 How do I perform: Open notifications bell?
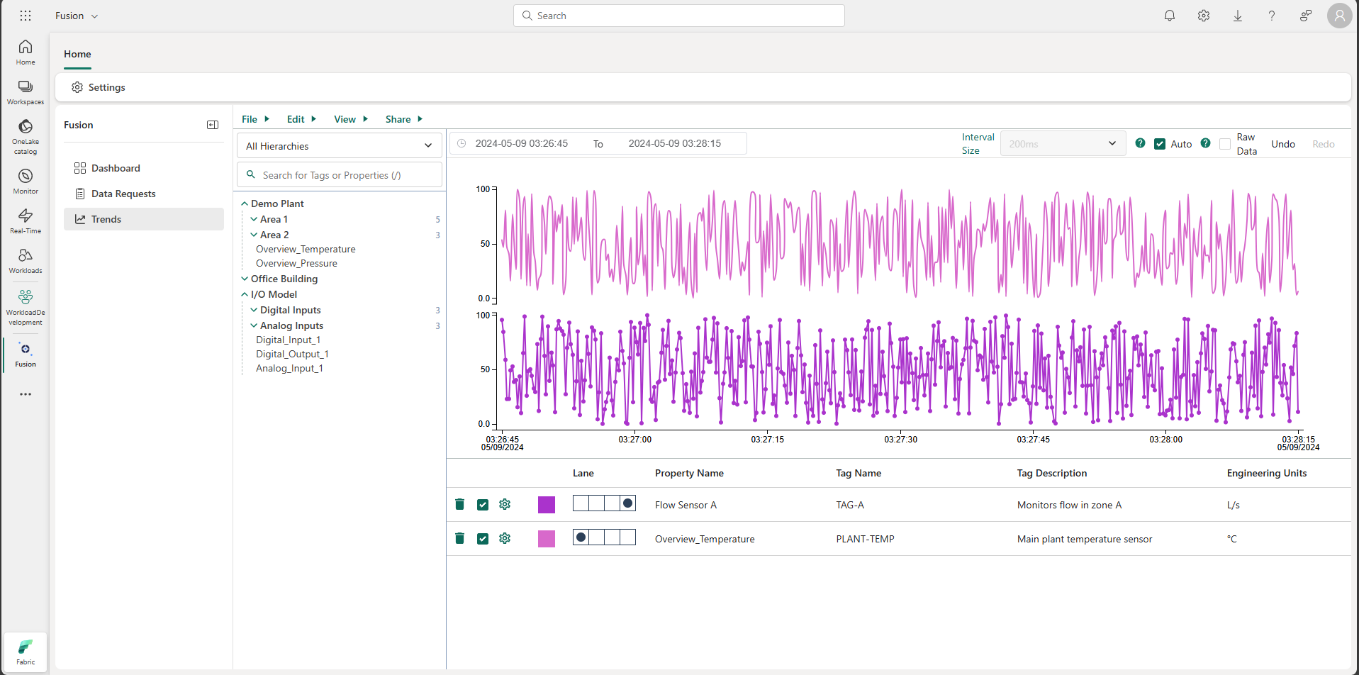click(x=1170, y=16)
